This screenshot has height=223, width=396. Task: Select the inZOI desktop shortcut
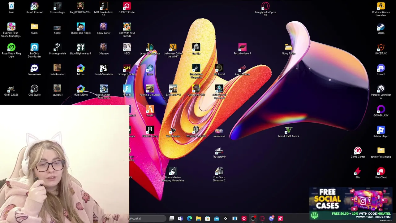pyautogui.click(x=127, y=50)
